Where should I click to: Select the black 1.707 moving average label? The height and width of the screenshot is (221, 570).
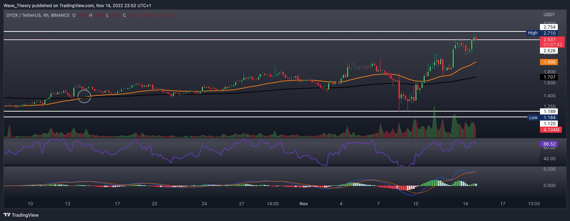549,77
